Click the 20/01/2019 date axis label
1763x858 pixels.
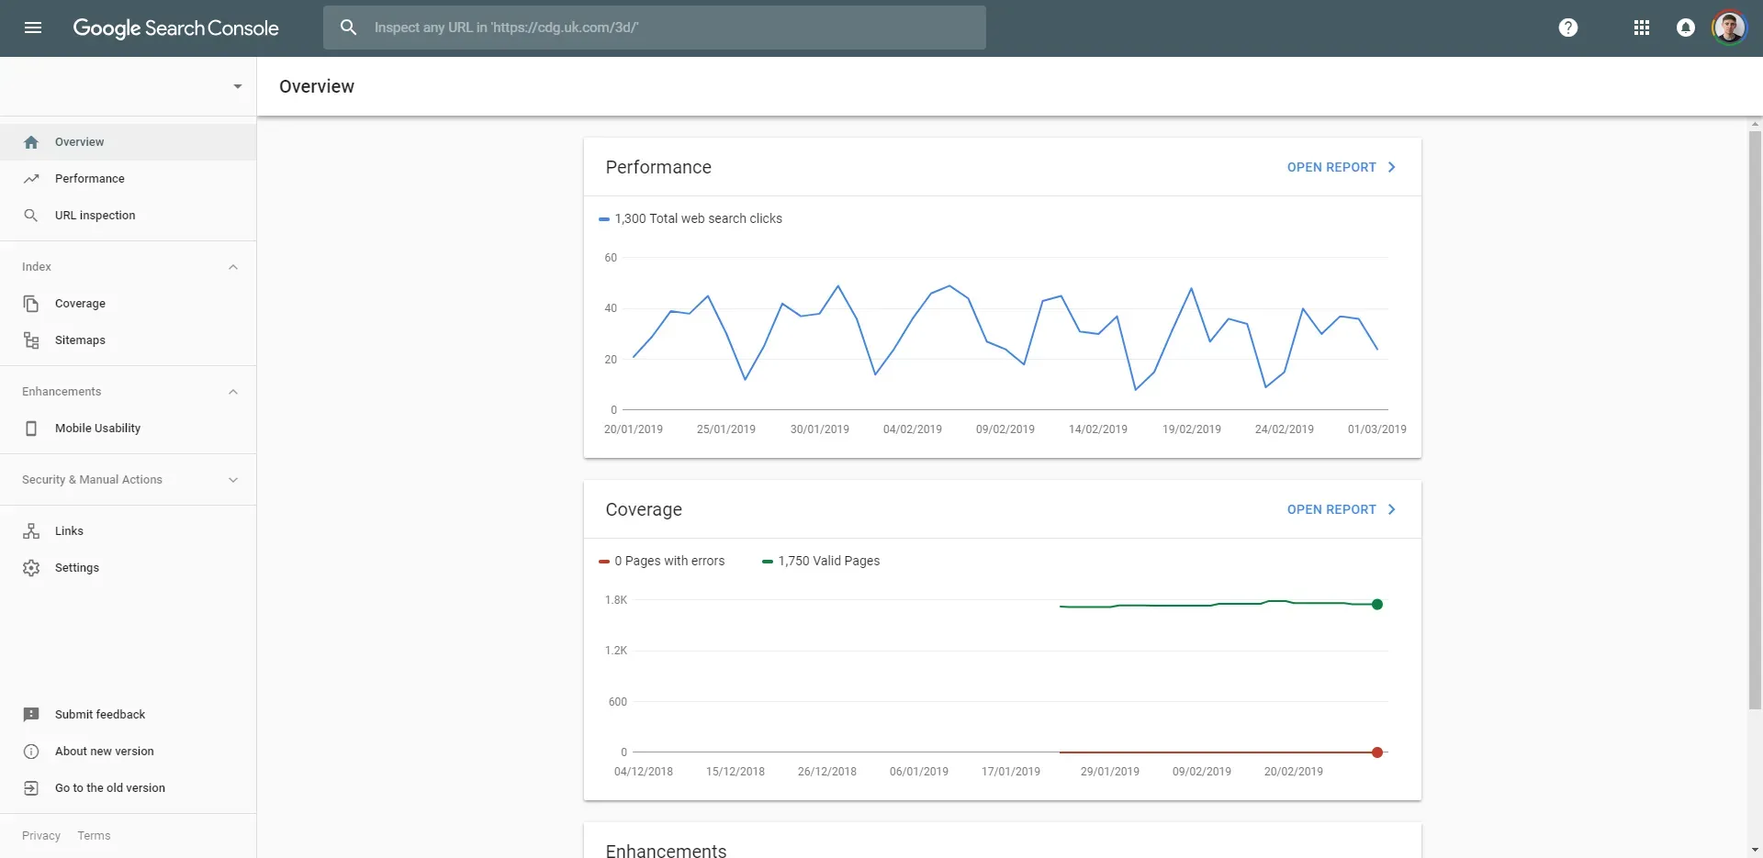(634, 429)
